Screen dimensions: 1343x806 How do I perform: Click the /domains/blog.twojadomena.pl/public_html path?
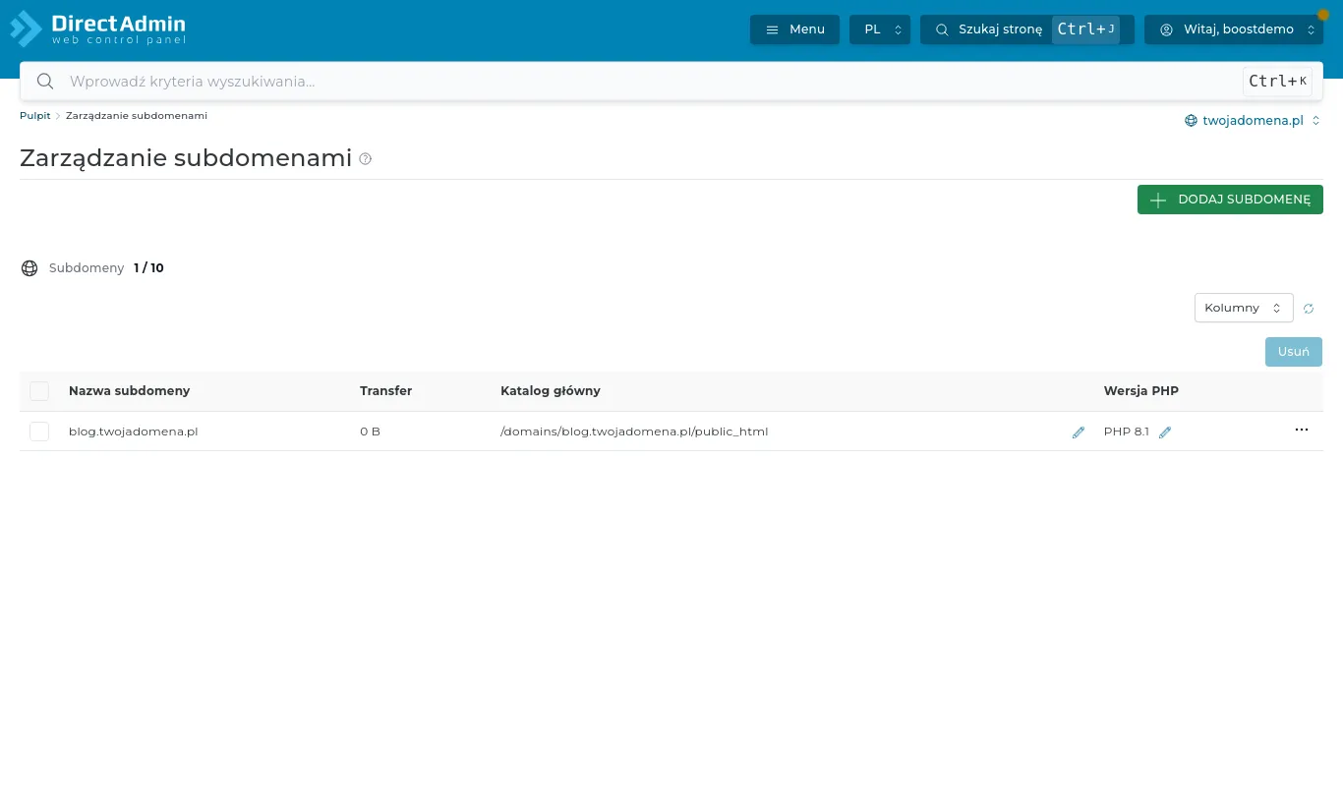point(634,432)
